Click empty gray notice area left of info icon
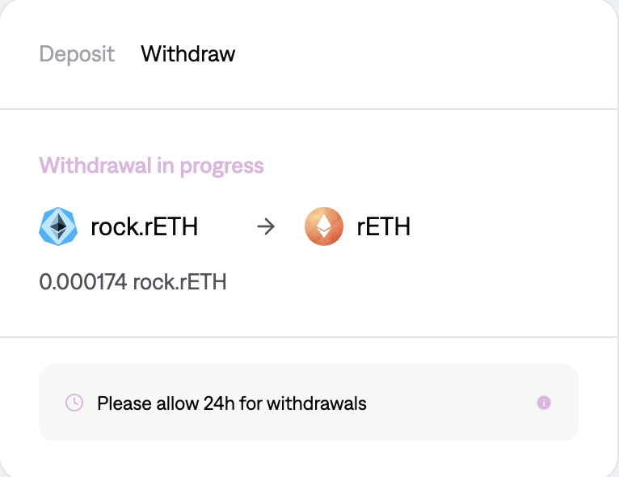This screenshot has width=619, height=477. coord(453,403)
